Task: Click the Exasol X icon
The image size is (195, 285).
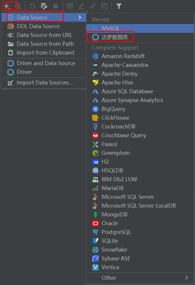Action: (95, 144)
